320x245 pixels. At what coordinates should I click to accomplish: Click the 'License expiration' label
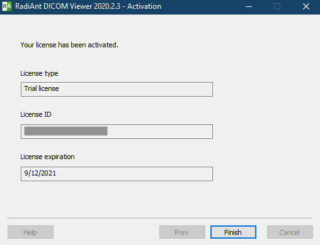point(47,157)
